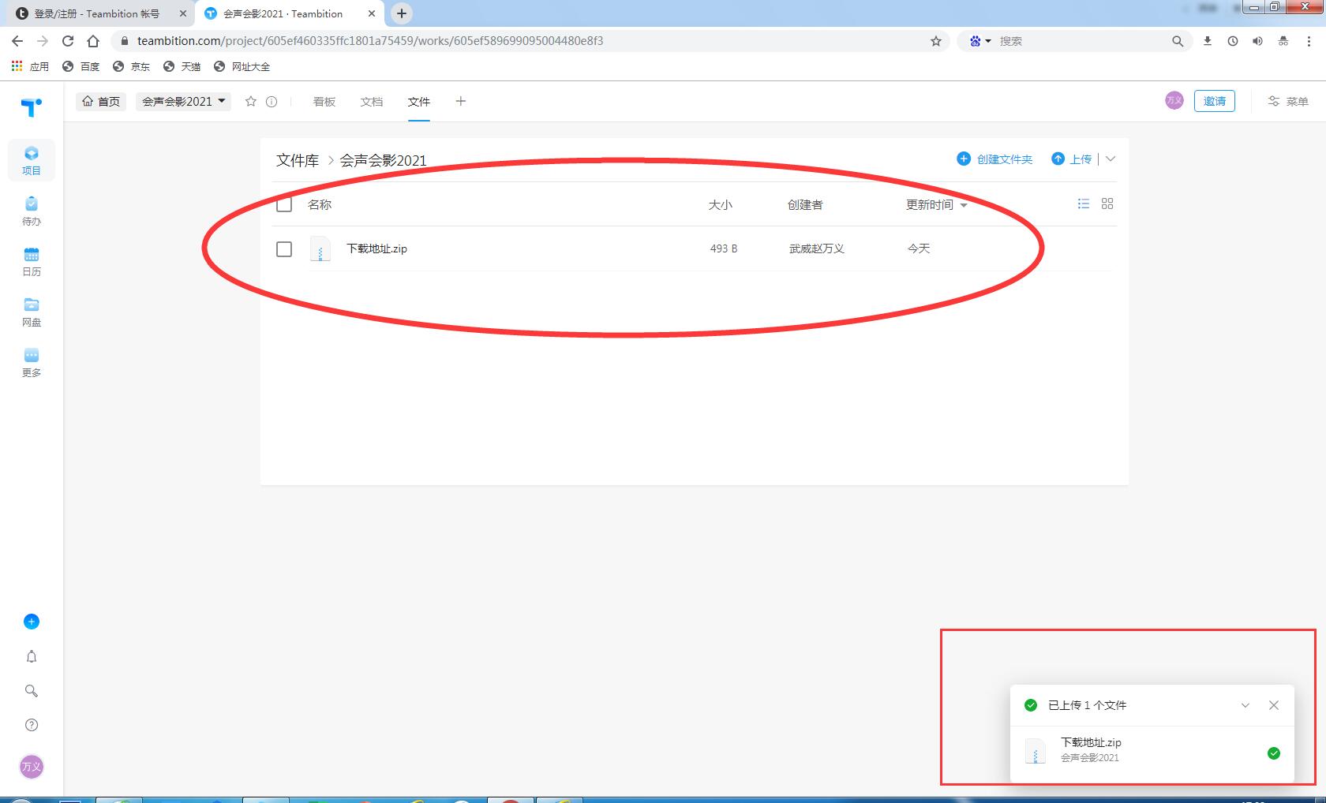The width and height of the screenshot is (1326, 803).
Task: Add a new project tab with plus icon
Action: [461, 101]
